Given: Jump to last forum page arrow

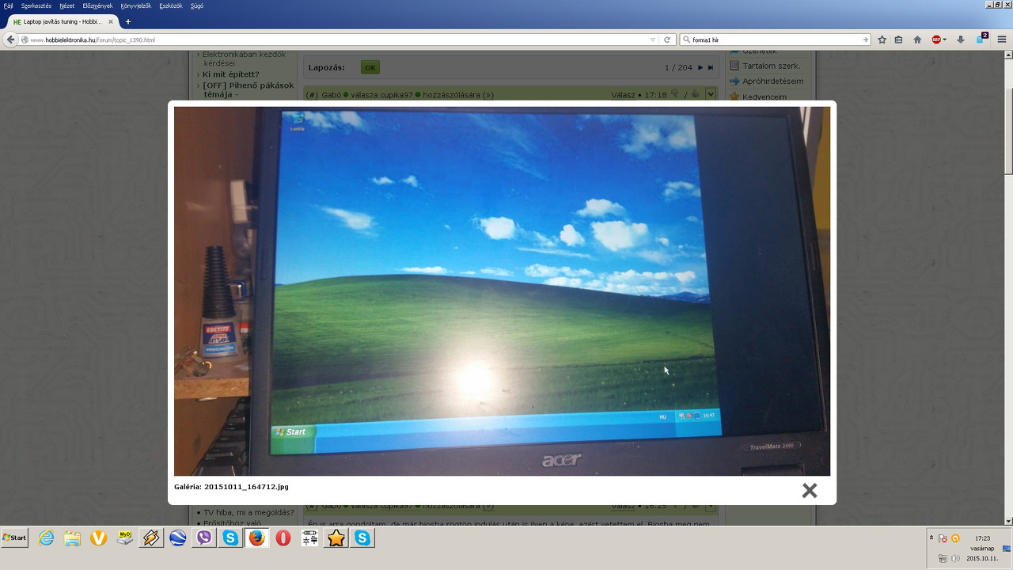Looking at the screenshot, I should 711,67.
